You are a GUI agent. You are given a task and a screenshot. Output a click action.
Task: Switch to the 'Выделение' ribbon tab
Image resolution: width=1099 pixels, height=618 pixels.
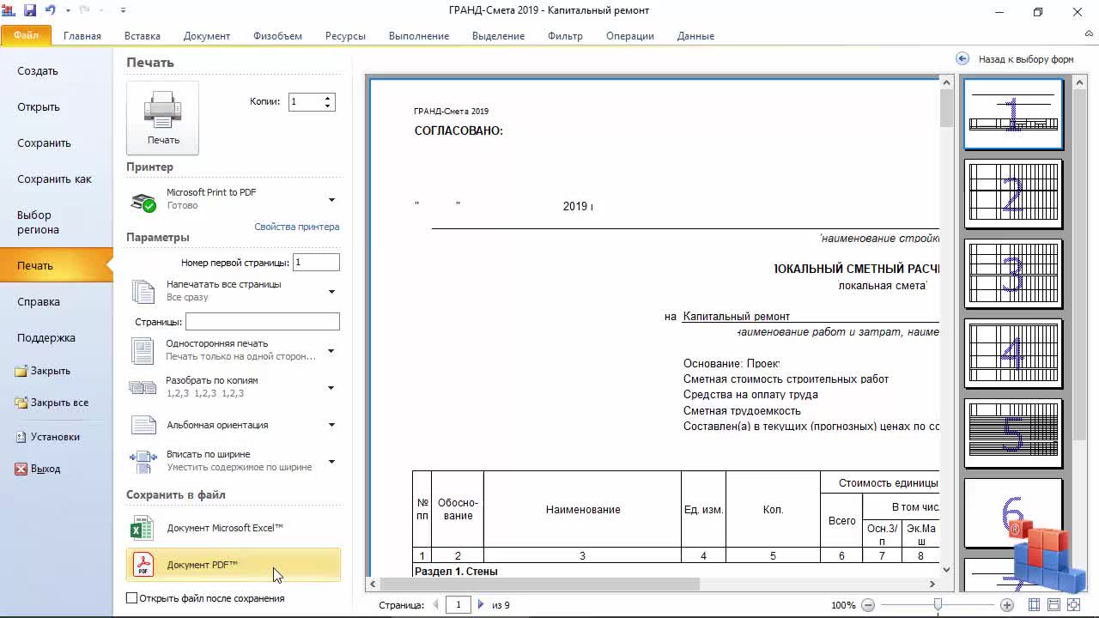498,36
